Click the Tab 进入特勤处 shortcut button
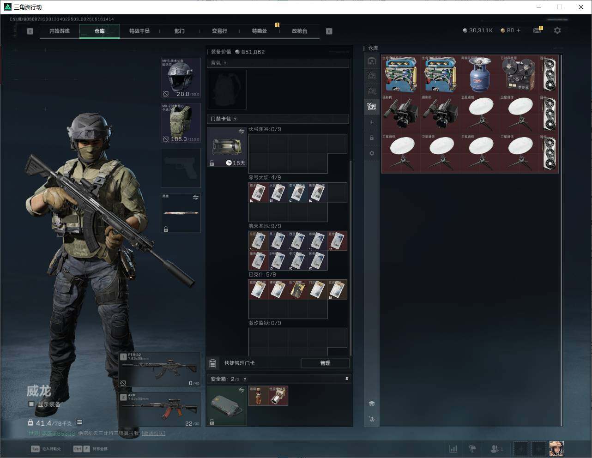 [46, 449]
